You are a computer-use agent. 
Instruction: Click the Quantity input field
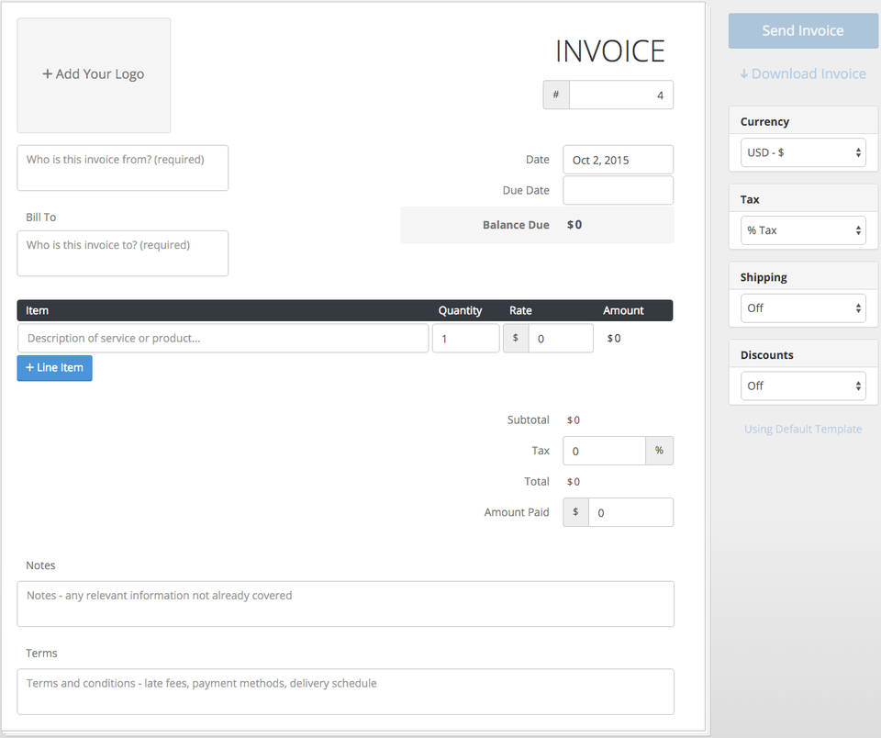[x=465, y=338]
